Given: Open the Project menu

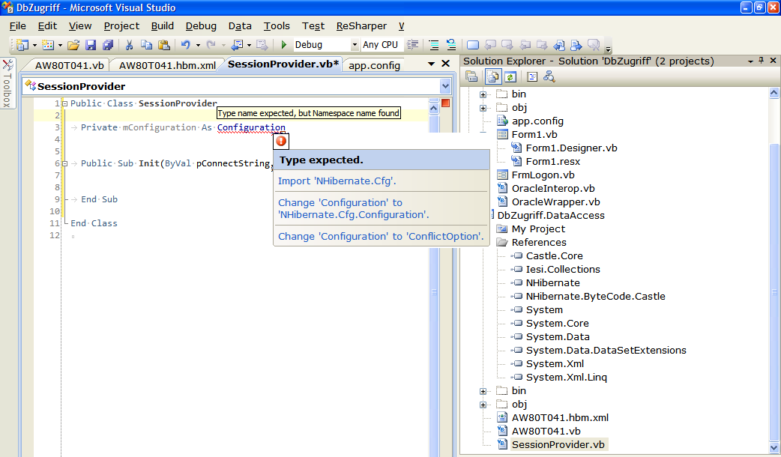Looking at the screenshot, I should coord(121,26).
